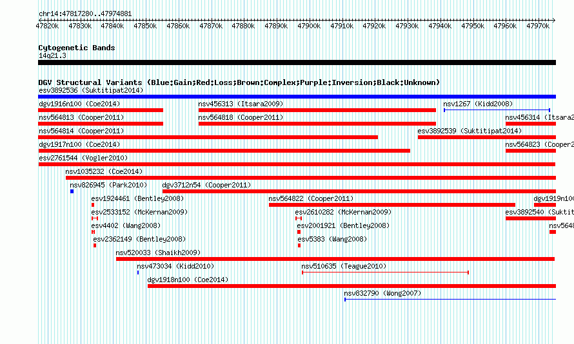The width and height of the screenshot is (574, 344).
Task: Click esv2761544 (Vogler2010) variant label
Action: (x=83, y=158)
